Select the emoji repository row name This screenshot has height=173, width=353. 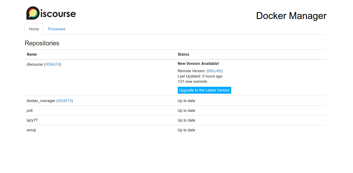(31, 130)
